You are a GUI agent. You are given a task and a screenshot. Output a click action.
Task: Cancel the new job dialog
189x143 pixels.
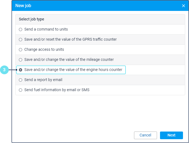(145, 135)
